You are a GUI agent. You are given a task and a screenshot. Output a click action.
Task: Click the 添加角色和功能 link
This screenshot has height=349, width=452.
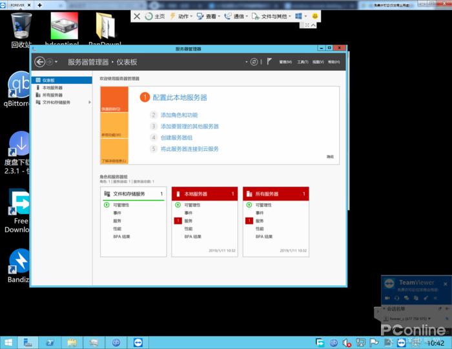click(x=179, y=115)
